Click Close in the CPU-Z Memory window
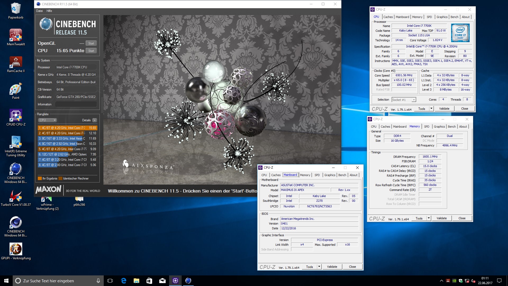The height and width of the screenshot is (286, 508). coord(462,218)
